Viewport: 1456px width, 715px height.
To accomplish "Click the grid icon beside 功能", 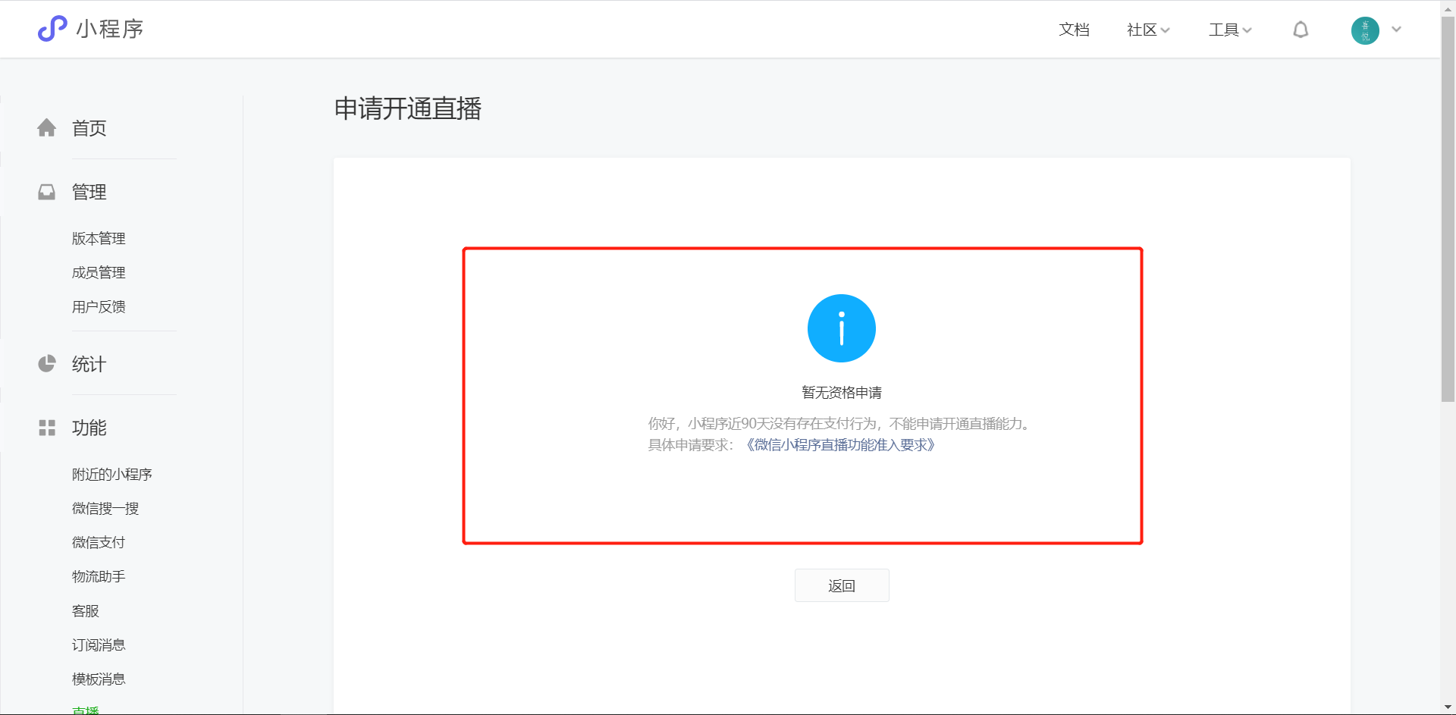I will [47, 428].
